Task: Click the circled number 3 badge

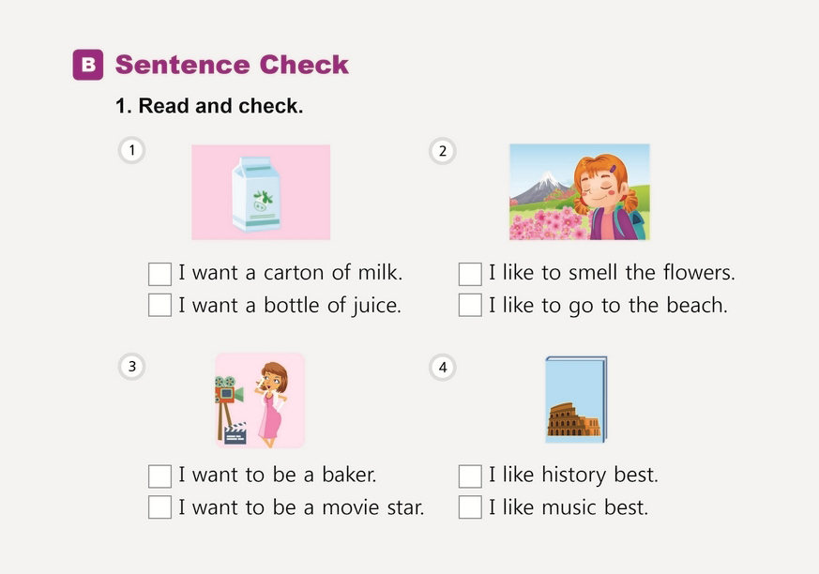Action: tap(132, 367)
